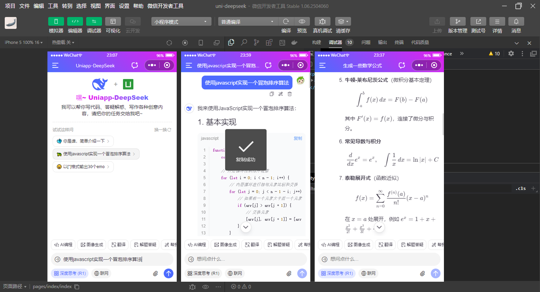Click 复制 to copy the javascript code
The image size is (540, 292).
click(298, 138)
